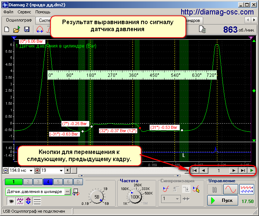Open the Помощь menu
The width and height of the screenshot is (259, 216).
click(43, 12)
